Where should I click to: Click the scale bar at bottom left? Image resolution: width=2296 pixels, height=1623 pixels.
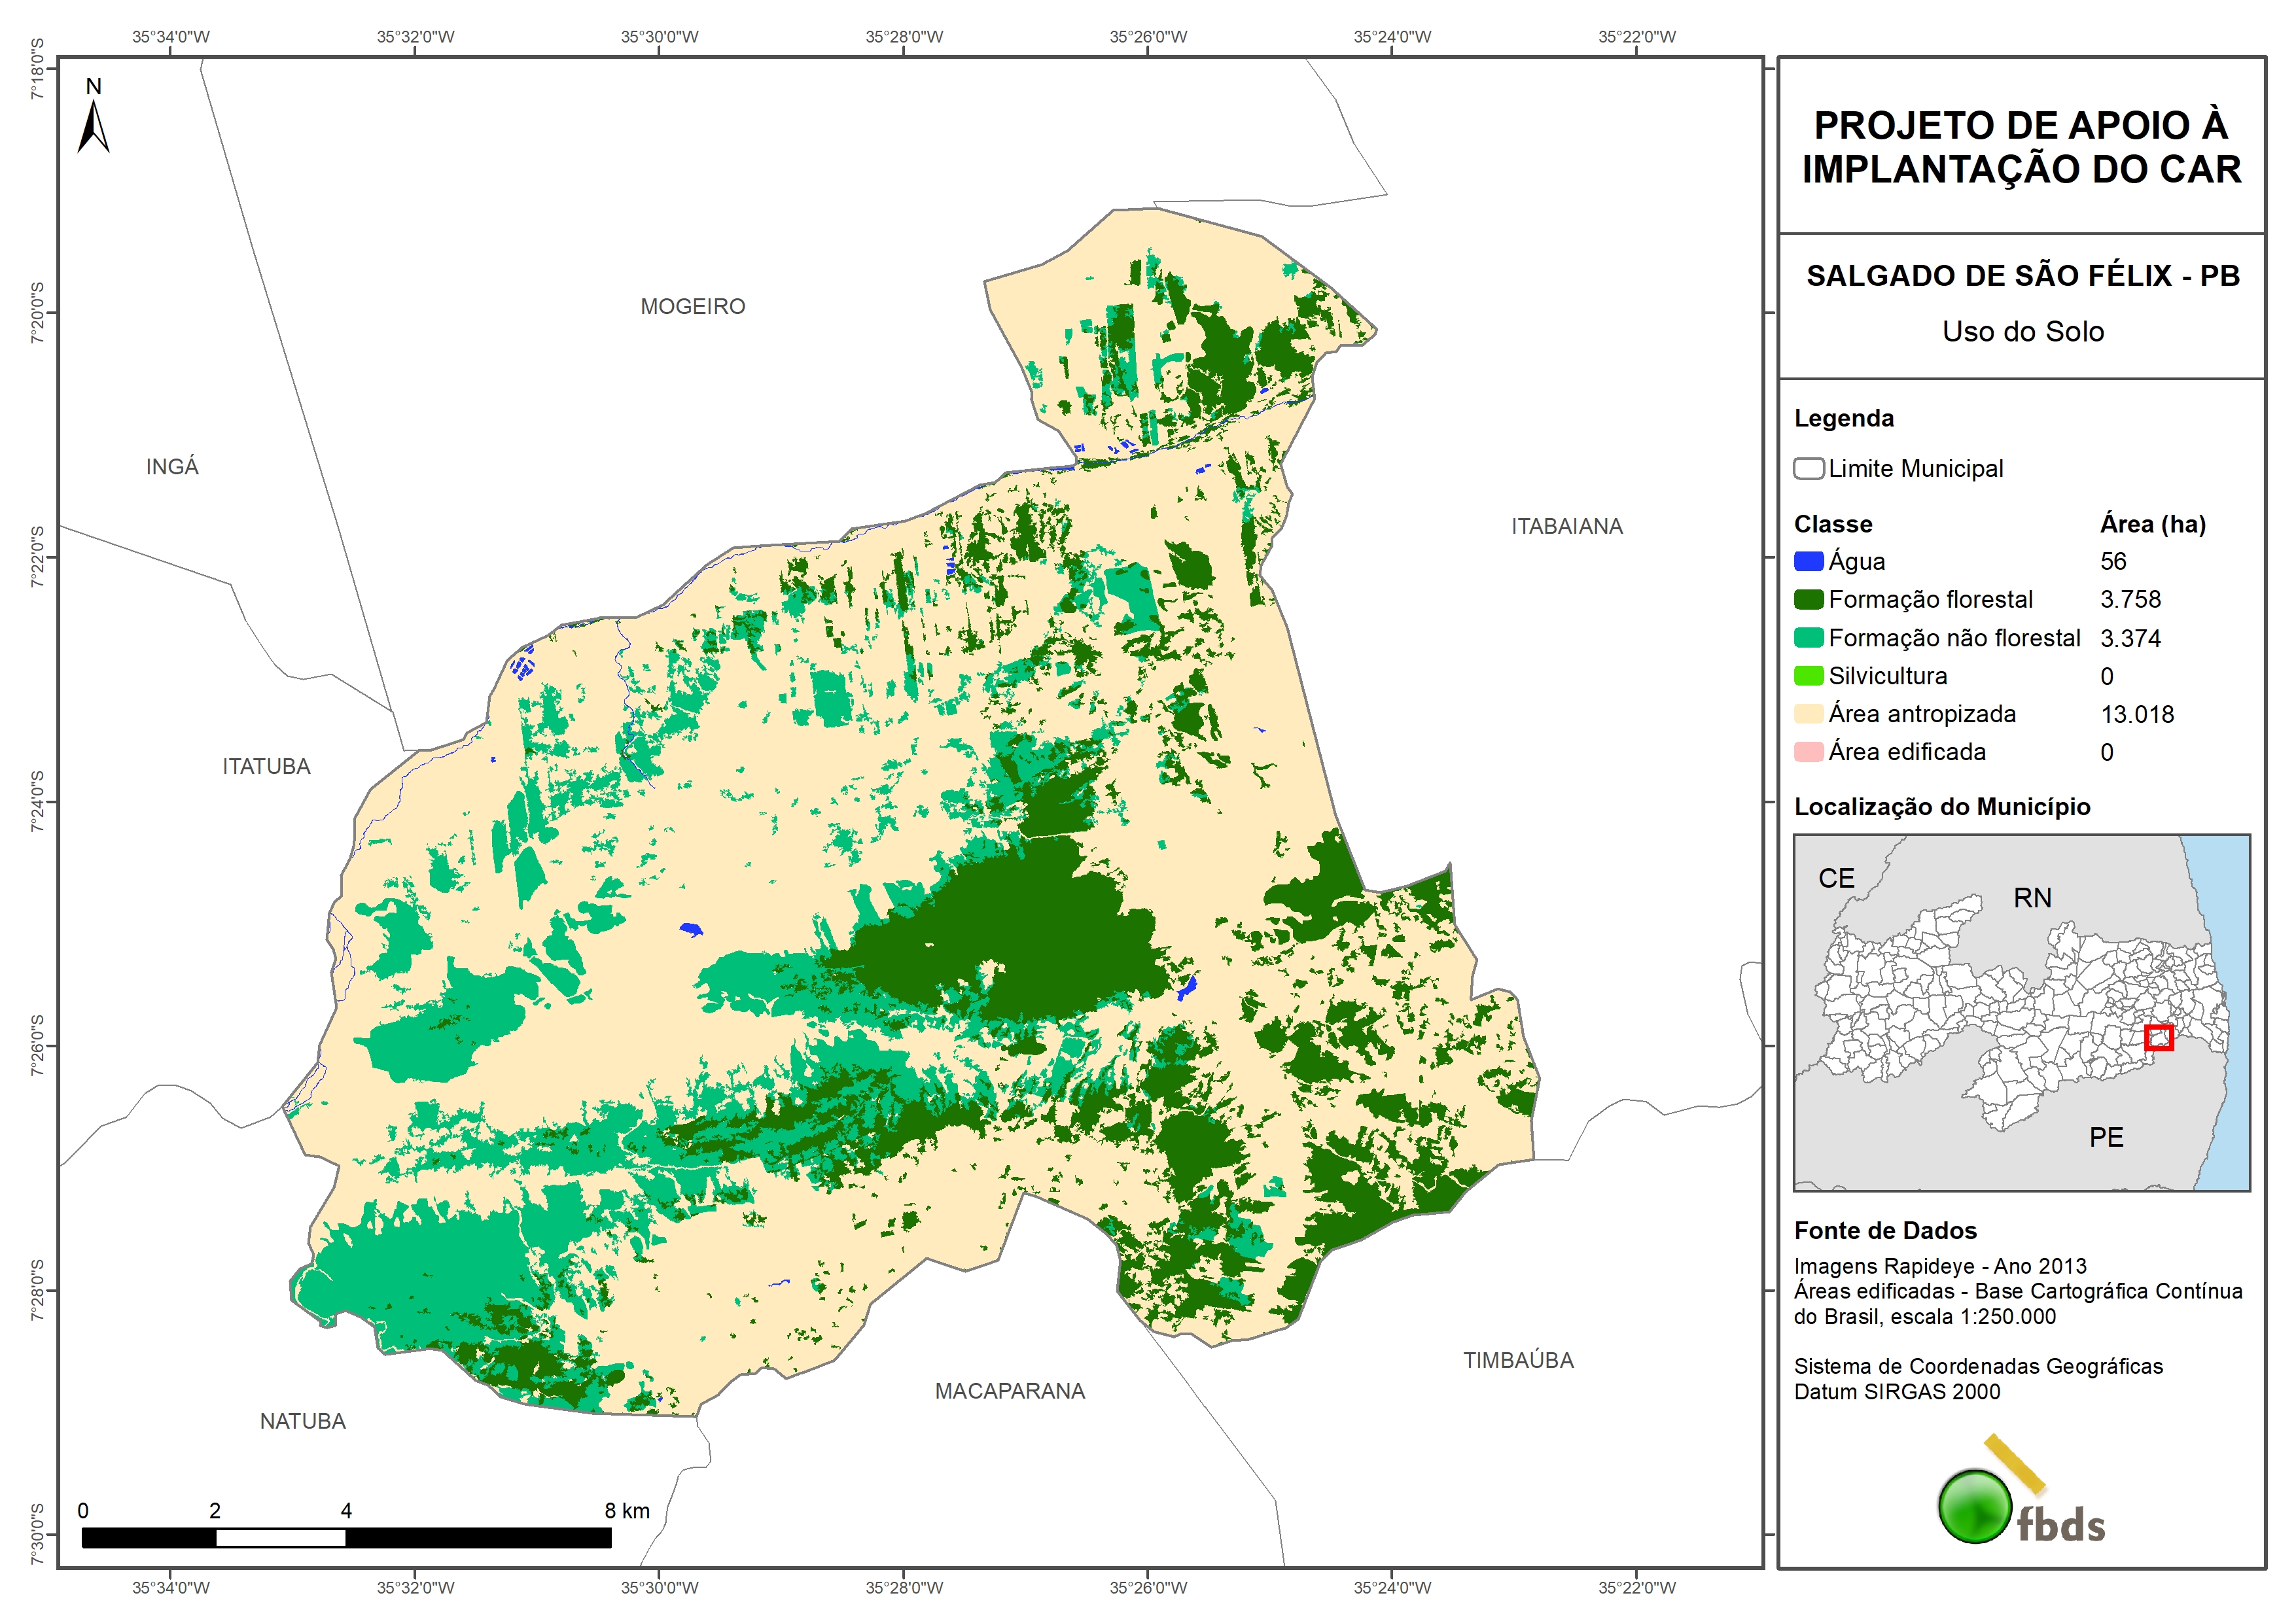coord(346,1538)
